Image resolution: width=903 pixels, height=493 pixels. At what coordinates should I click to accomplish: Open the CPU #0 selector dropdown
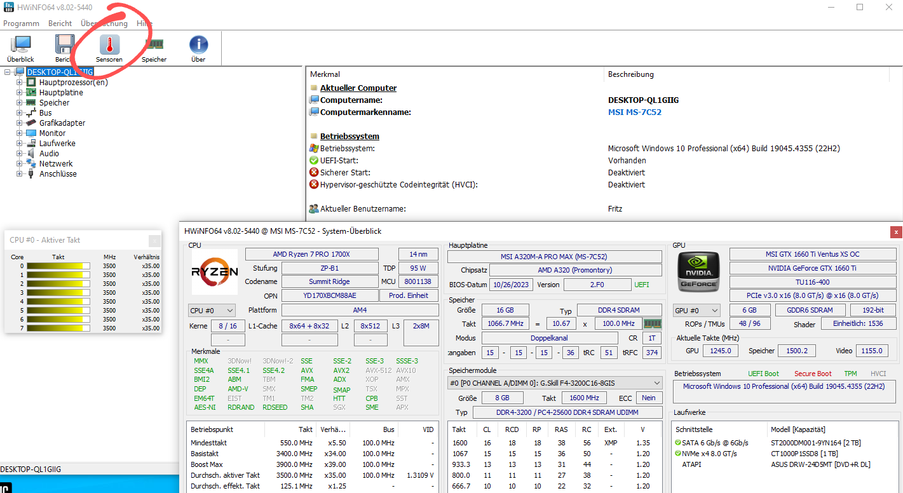coord(212,311)
